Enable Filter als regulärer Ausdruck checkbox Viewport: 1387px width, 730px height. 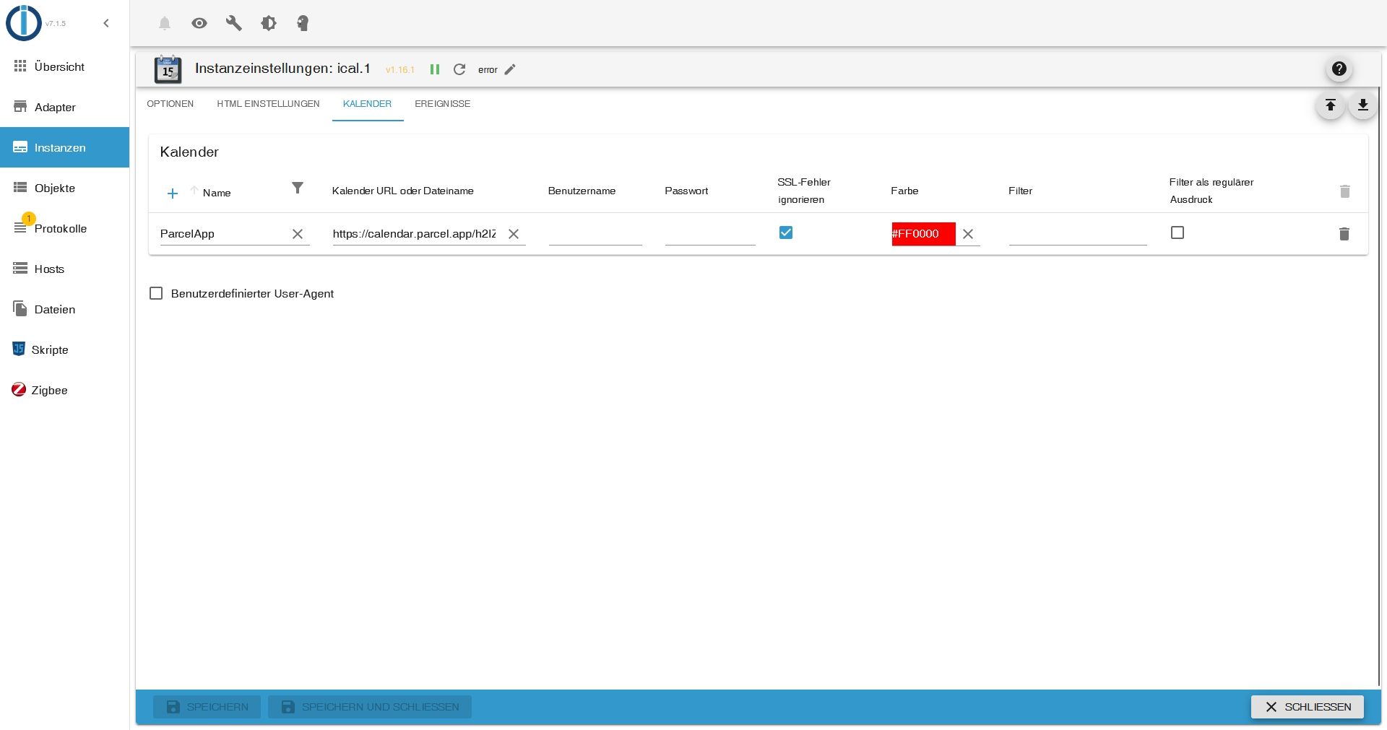(1178, 233)
